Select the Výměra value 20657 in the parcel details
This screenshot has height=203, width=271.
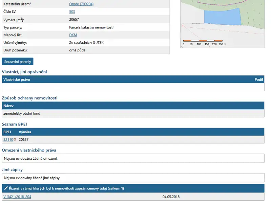point(74,19)
